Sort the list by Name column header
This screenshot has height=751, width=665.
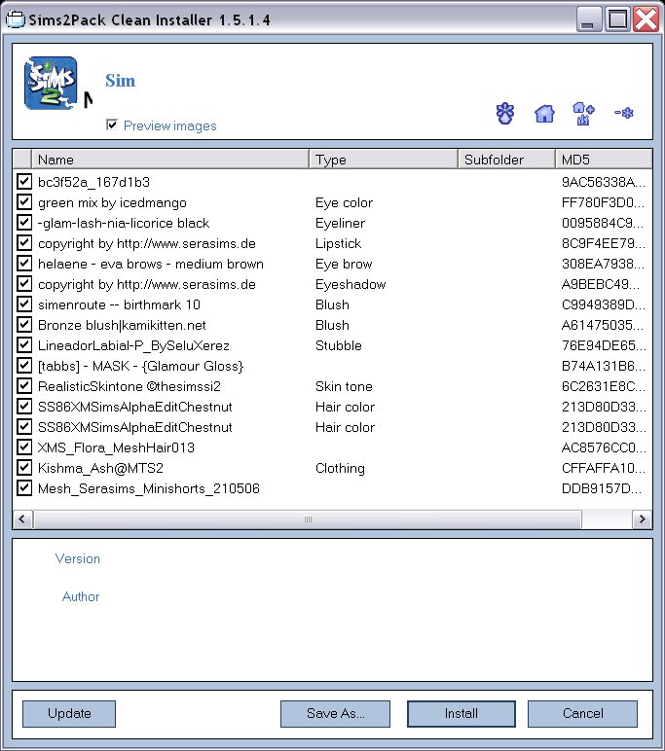coord(170,160)
